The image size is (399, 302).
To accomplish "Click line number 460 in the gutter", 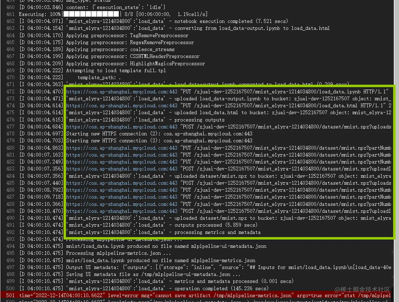I will 10,7.
